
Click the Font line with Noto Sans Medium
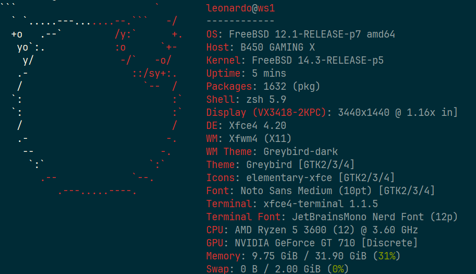[x=320, y=190]
